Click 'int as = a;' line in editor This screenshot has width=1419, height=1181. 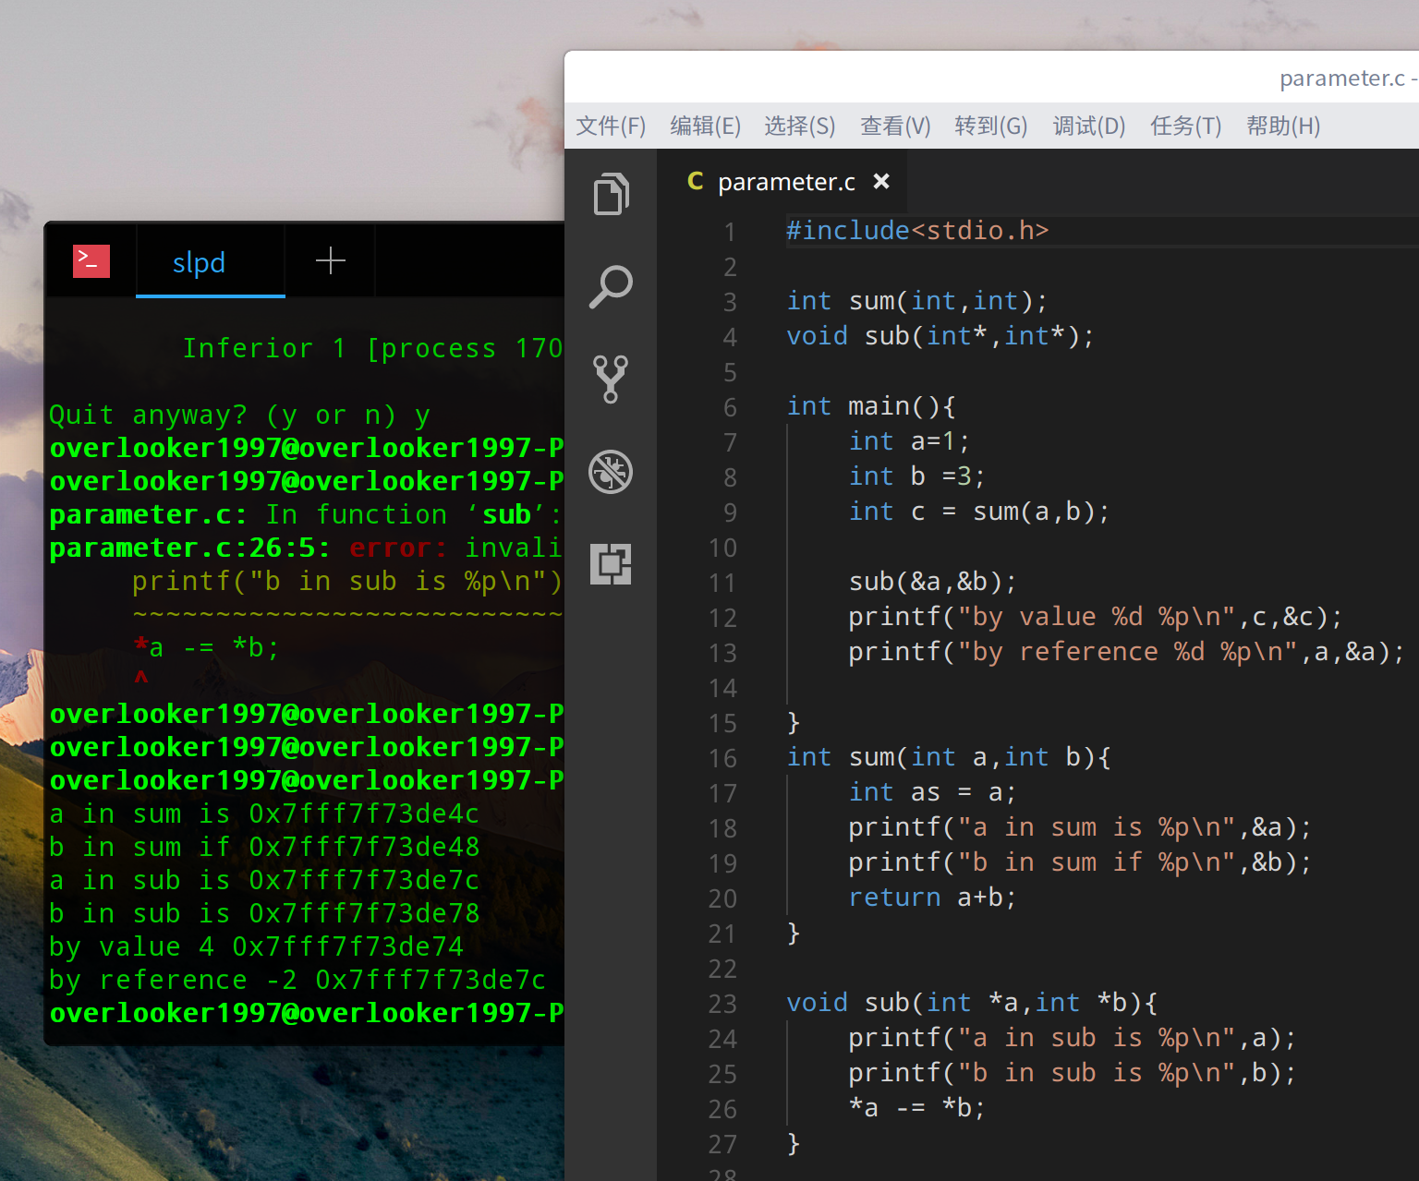pos(933,792)
